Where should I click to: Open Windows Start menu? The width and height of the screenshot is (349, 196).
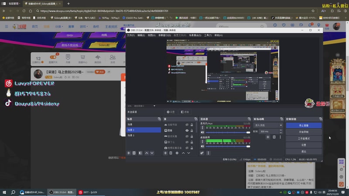pos(4,192)
